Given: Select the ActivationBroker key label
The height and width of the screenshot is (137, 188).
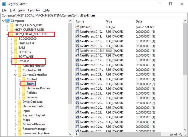Looking at the screenshot, I should click(x=34, y=66).
